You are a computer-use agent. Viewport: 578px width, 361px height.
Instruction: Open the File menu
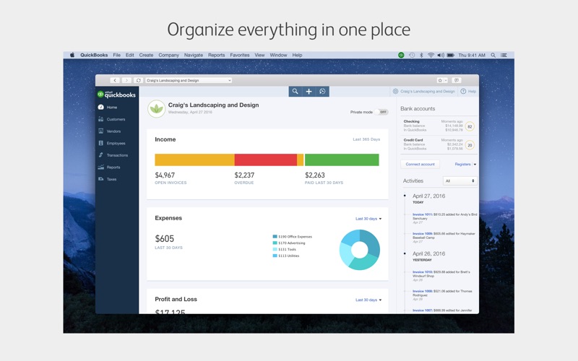point(117,55)
